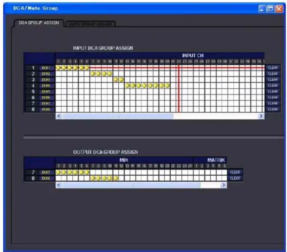Unassign input channel 13 from DCA4
Image resolution: width=287 pixels, height=252 pixels.
pyautogui.click(x=127, y=86)
